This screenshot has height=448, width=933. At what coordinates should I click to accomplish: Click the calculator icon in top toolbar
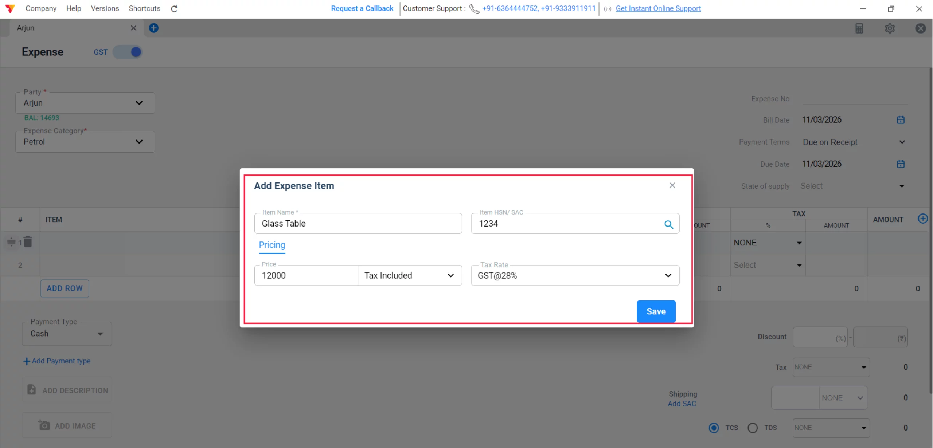(859, 28)
